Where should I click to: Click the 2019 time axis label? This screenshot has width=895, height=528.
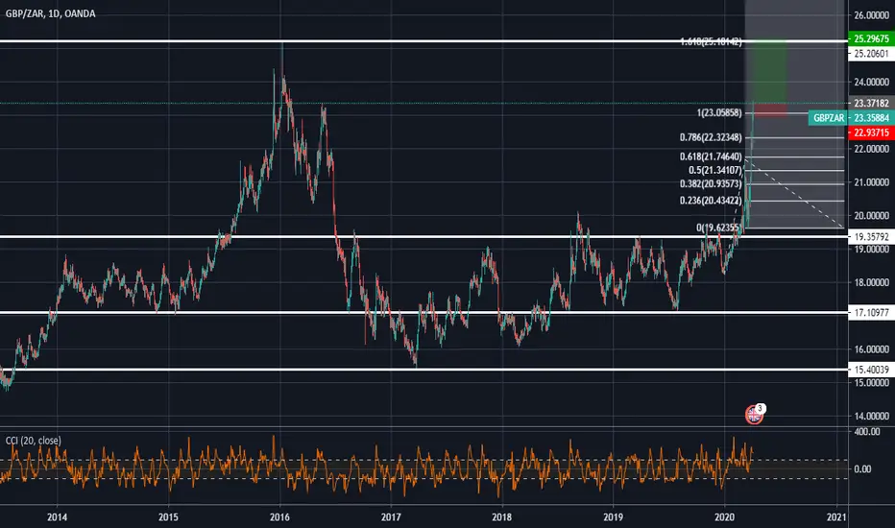[613, 517]
